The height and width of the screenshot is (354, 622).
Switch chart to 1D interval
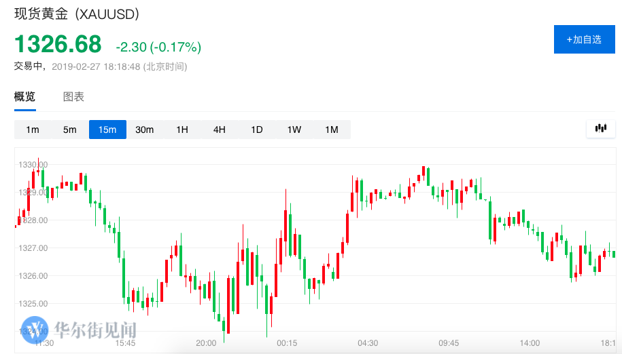tap(257, 130)
